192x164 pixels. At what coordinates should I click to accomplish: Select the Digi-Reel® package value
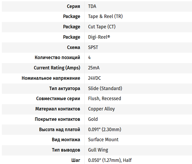click(x=99, y=37)
